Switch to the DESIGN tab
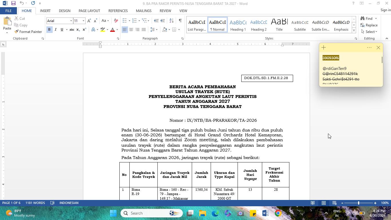391x220 pixels. coord(65,11)
